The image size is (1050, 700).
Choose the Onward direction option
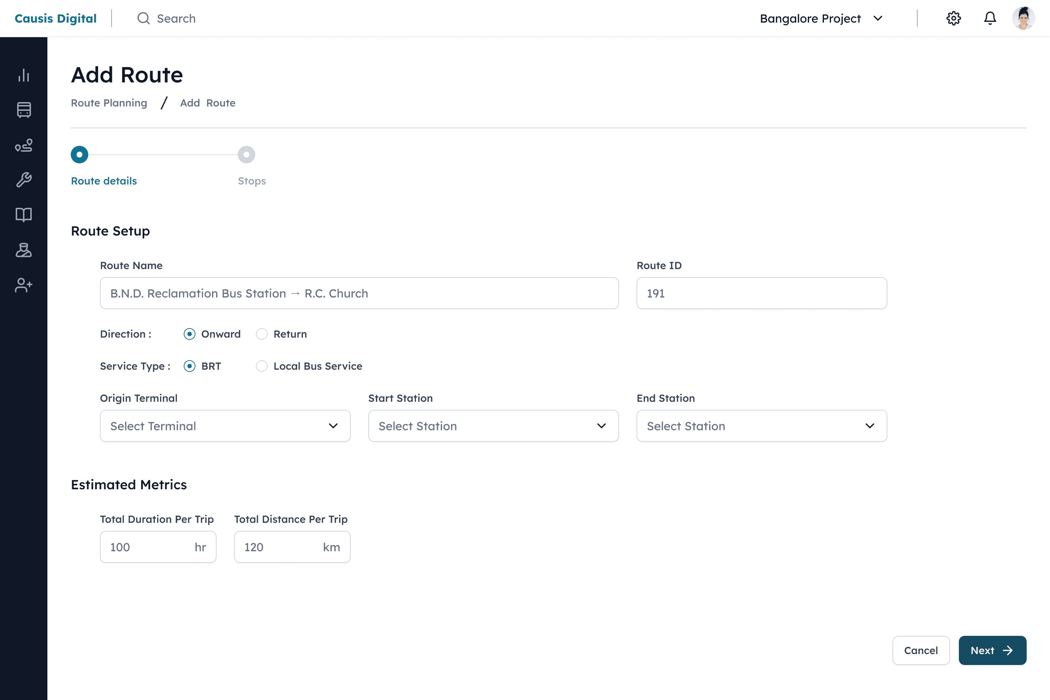coord(189,334)
